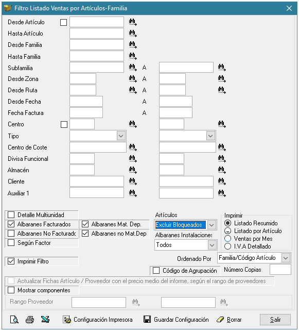Click first binoculars icon for Desde Zona
The height and width of the screenshot is (331, 299).
(133, 79)
